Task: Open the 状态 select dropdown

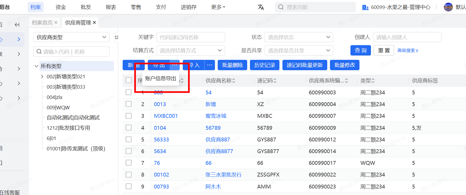Action: point(299,37)
